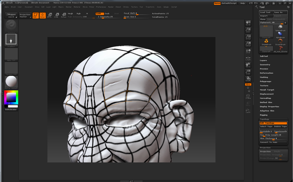Open the Document menu
Viewport: 293px width, 182px height.
click(x=29, y=7)
